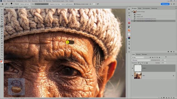177x99 pixels.
Task: Click the red plugin icon in the panel strip
Action: pos(129,23)
